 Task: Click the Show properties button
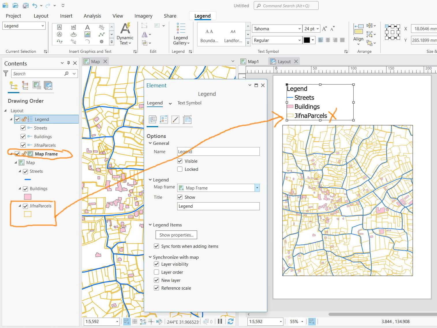[x=176, y=235]
